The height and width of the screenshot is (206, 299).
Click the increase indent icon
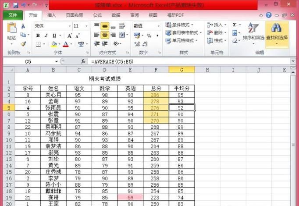tap(105, 44)
